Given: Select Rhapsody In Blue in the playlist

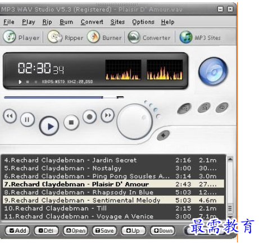Looking at the screenshot, I should coord(113,192).
